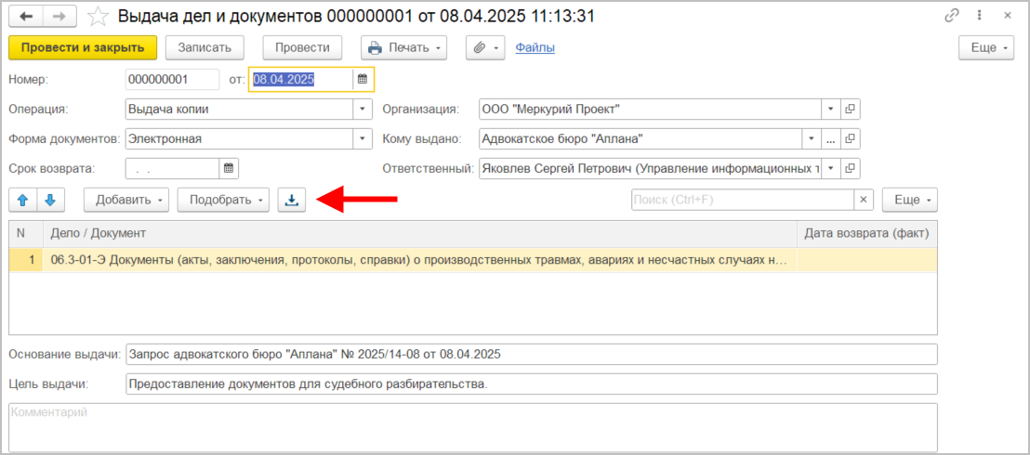Image resolution: width=1030 pixels, height=455 pixels.
Task: Click the Срок возврата date field
Action: [172, 168]
